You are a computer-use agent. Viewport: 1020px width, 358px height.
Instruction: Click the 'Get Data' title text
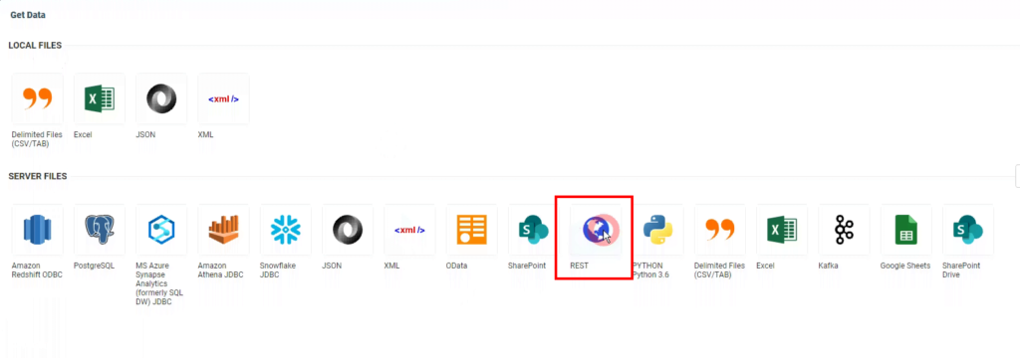coord(28,14)
